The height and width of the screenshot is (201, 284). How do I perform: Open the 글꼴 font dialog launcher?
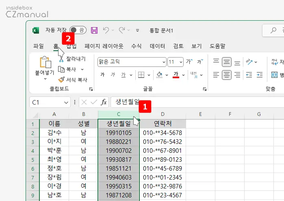[205, 89]
